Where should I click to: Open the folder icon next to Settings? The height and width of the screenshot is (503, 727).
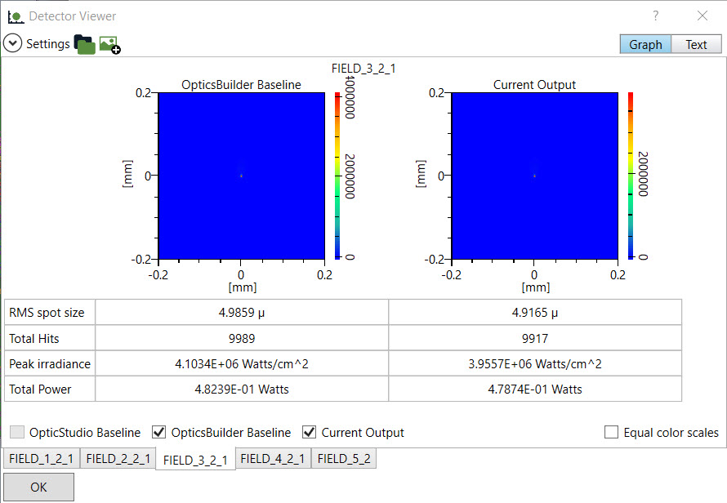click(x=84, y=44)
